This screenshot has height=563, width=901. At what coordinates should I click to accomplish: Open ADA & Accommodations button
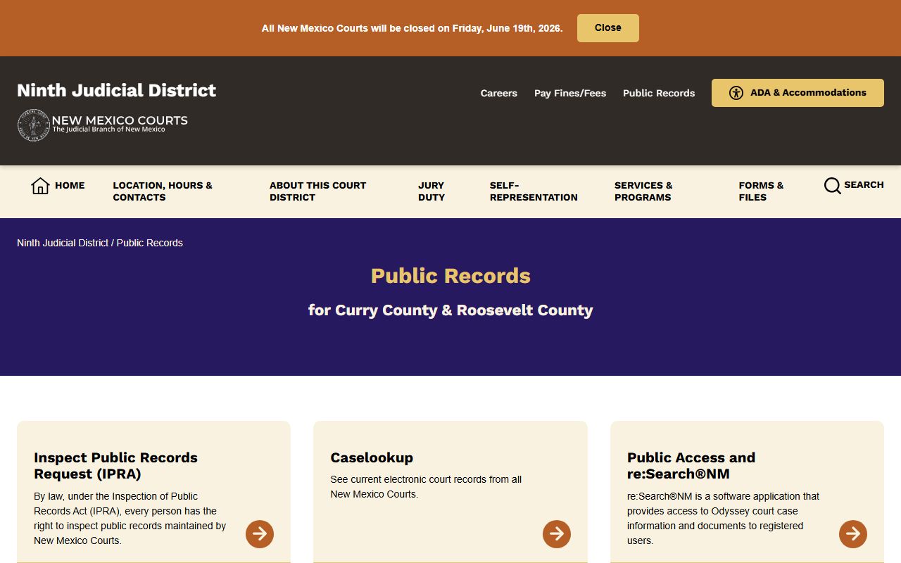[x=798, y=93]
